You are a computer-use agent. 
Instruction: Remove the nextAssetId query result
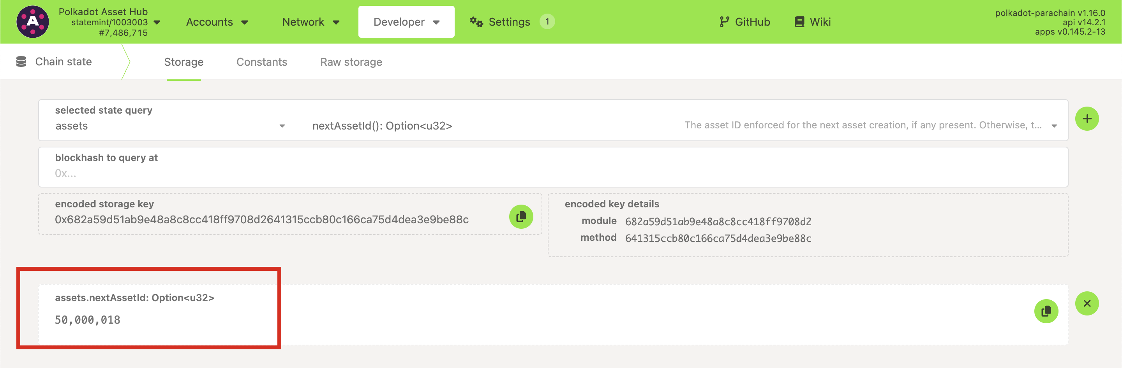[x=1086, y=303]
